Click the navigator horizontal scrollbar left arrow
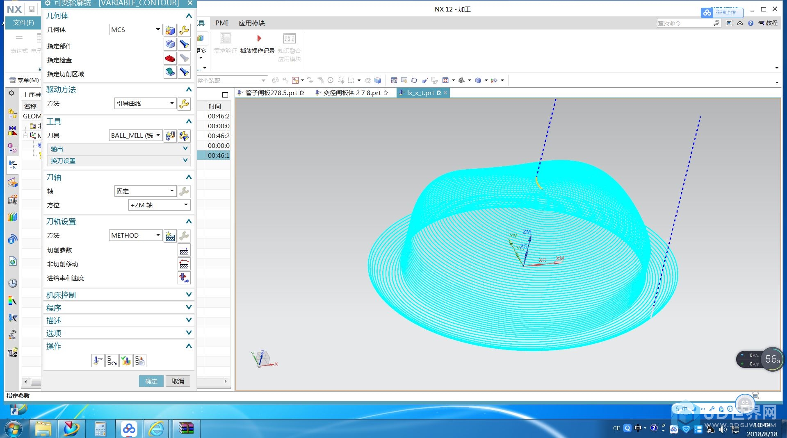787x438 pixels. point(26,381)
